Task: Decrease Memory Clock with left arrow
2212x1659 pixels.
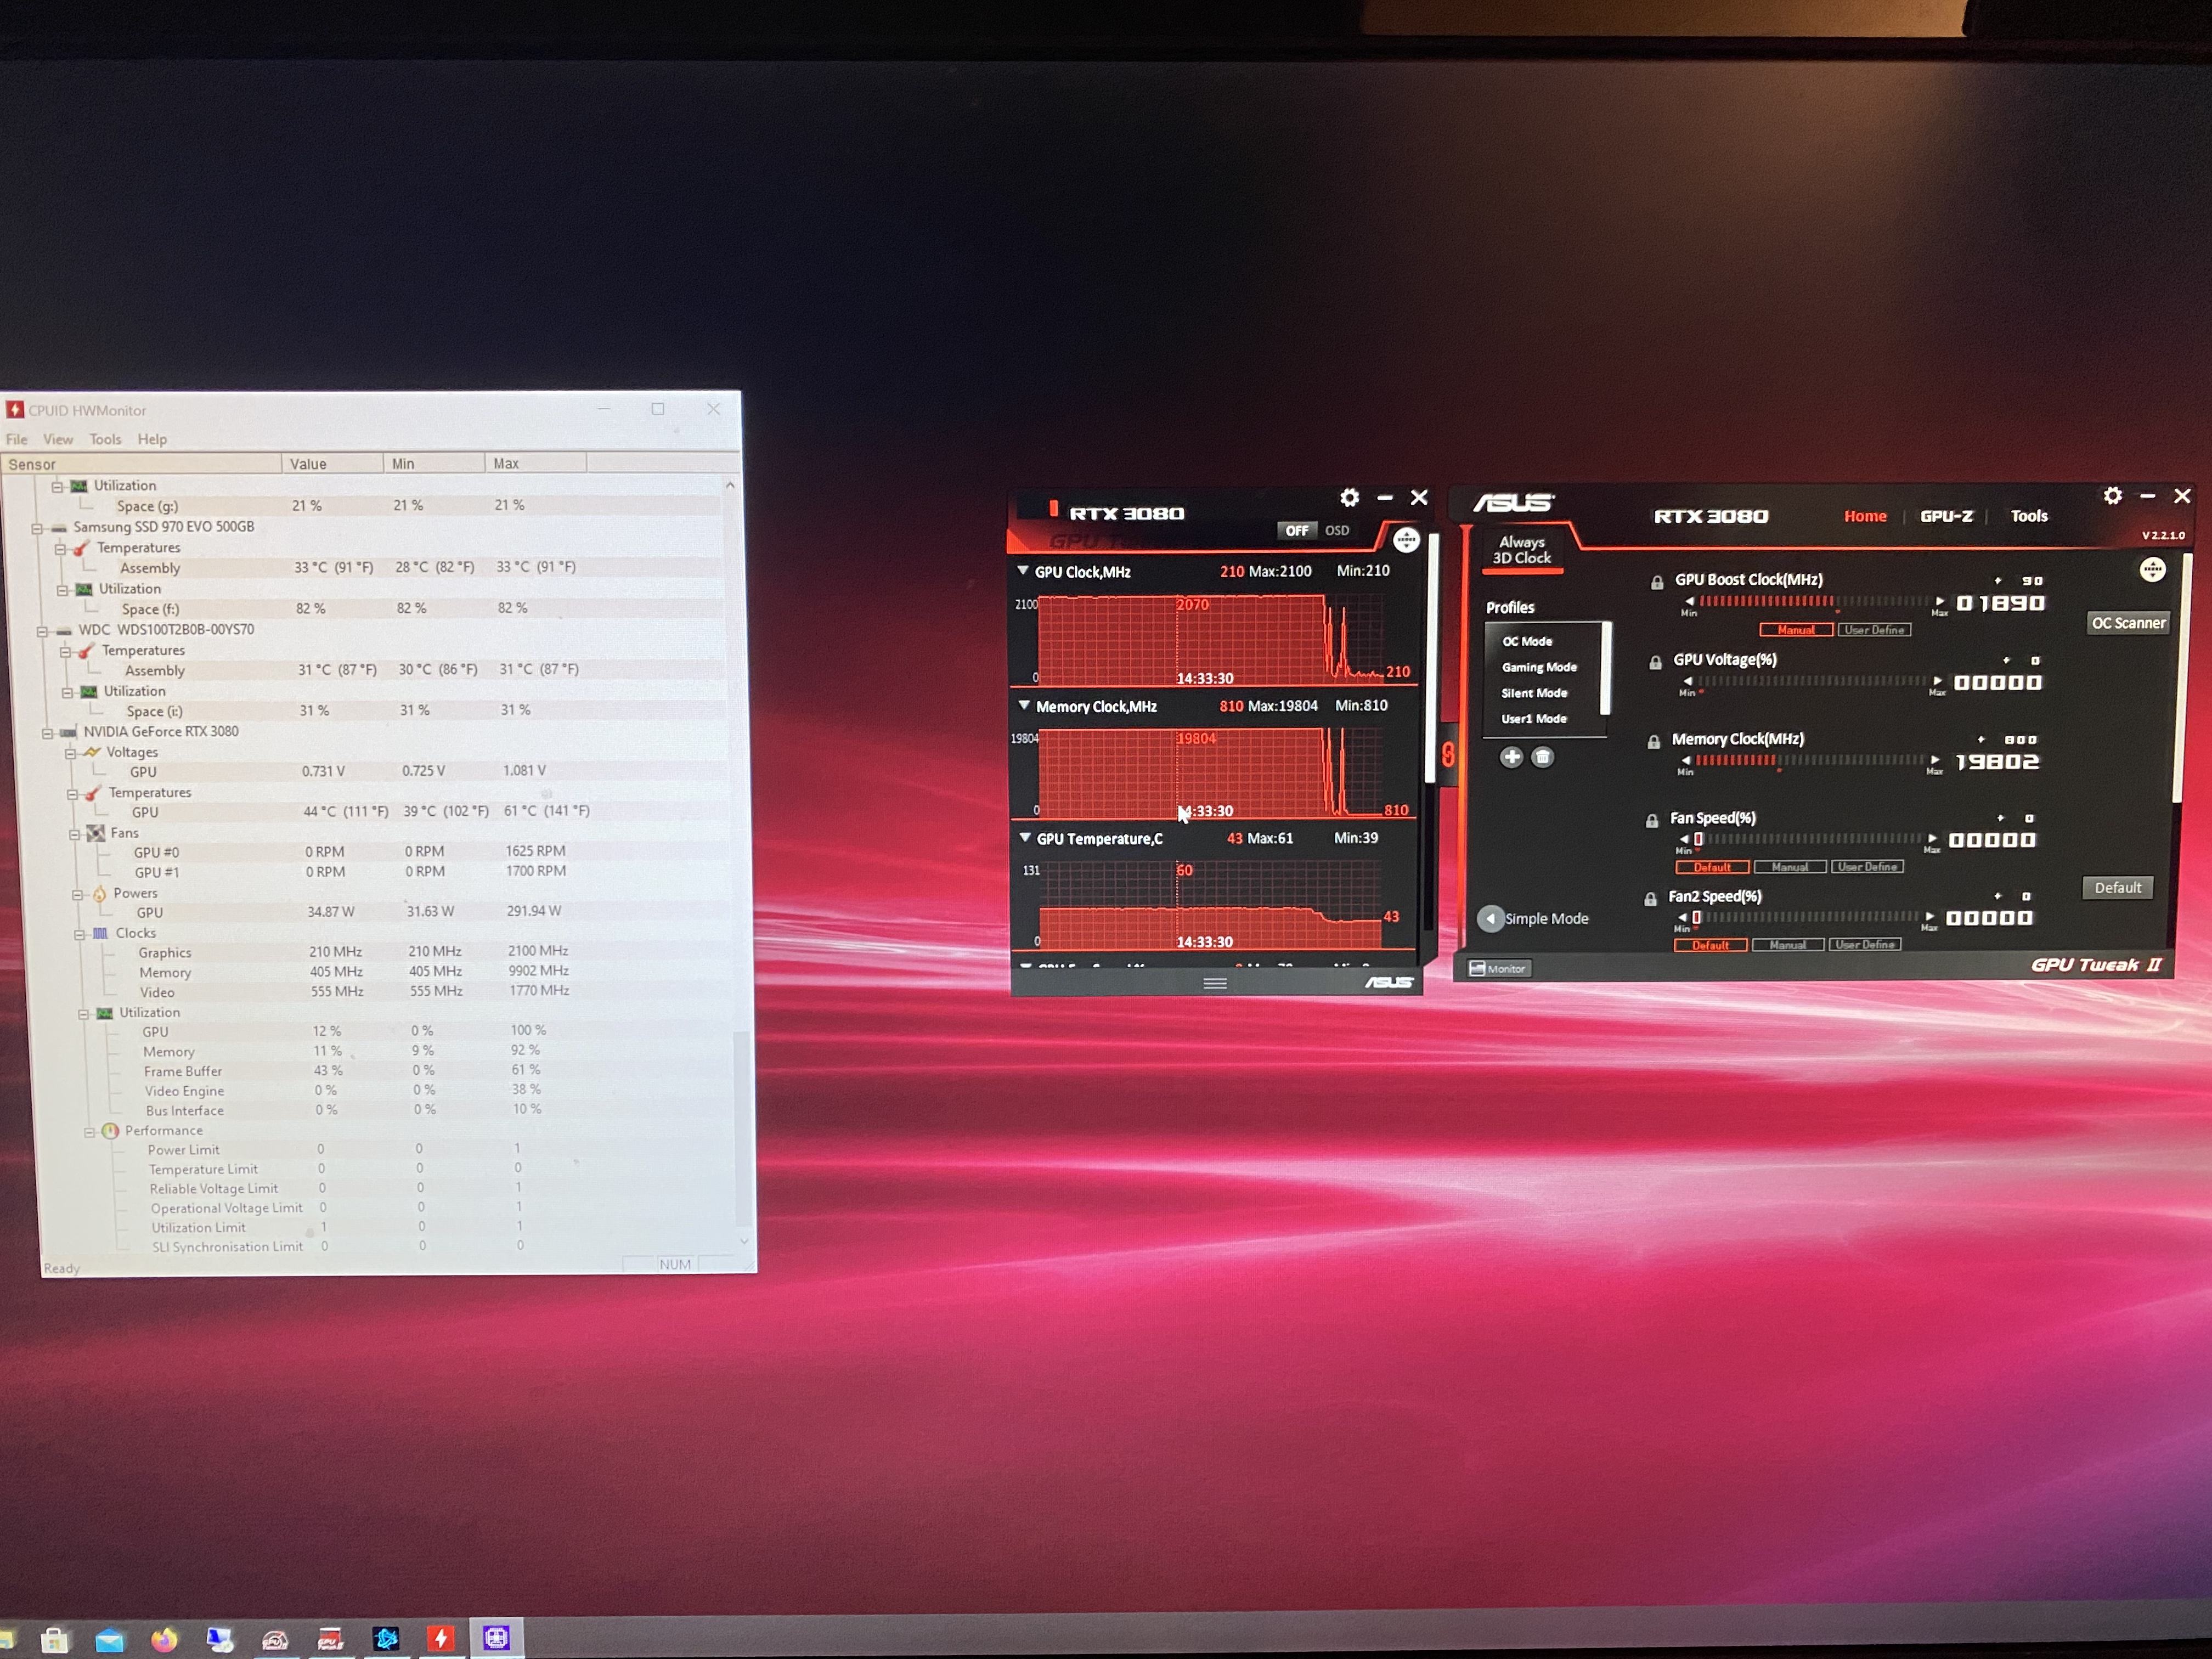Action: point(1686,760)
